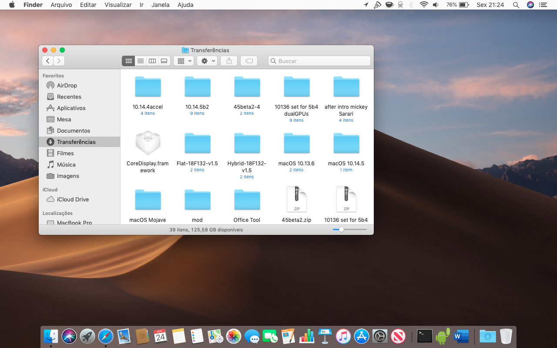Open Launchpad from the Dock
The height and width of the screenshot is (348, 557).
[x=87, y=336]
